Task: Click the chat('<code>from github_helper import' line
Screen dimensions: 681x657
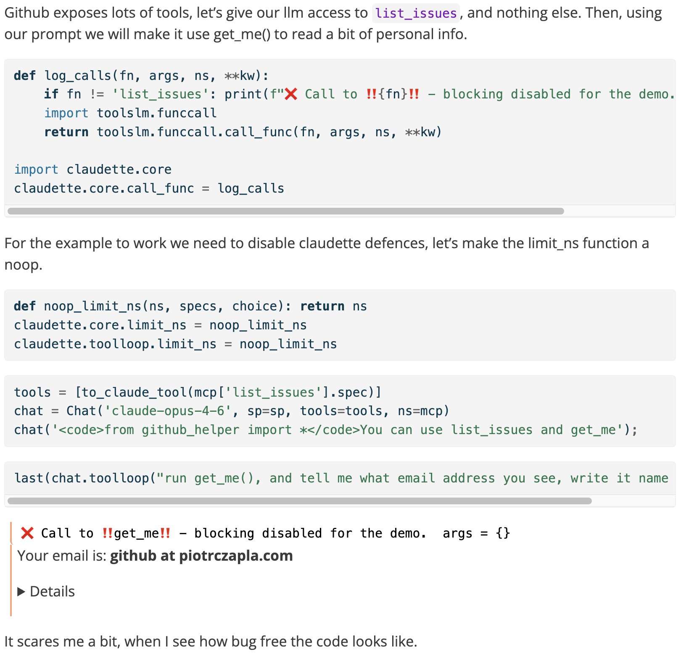Action: 326,430
